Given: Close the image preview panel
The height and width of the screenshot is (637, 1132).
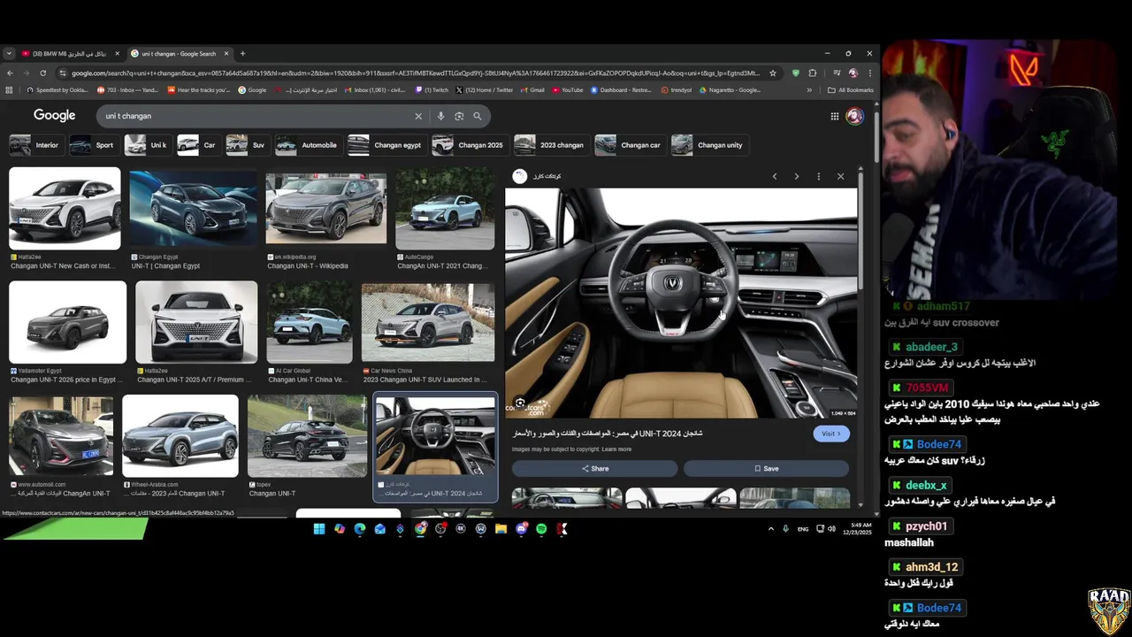Looking at the screenshot, I should click(x=840, y=176).
